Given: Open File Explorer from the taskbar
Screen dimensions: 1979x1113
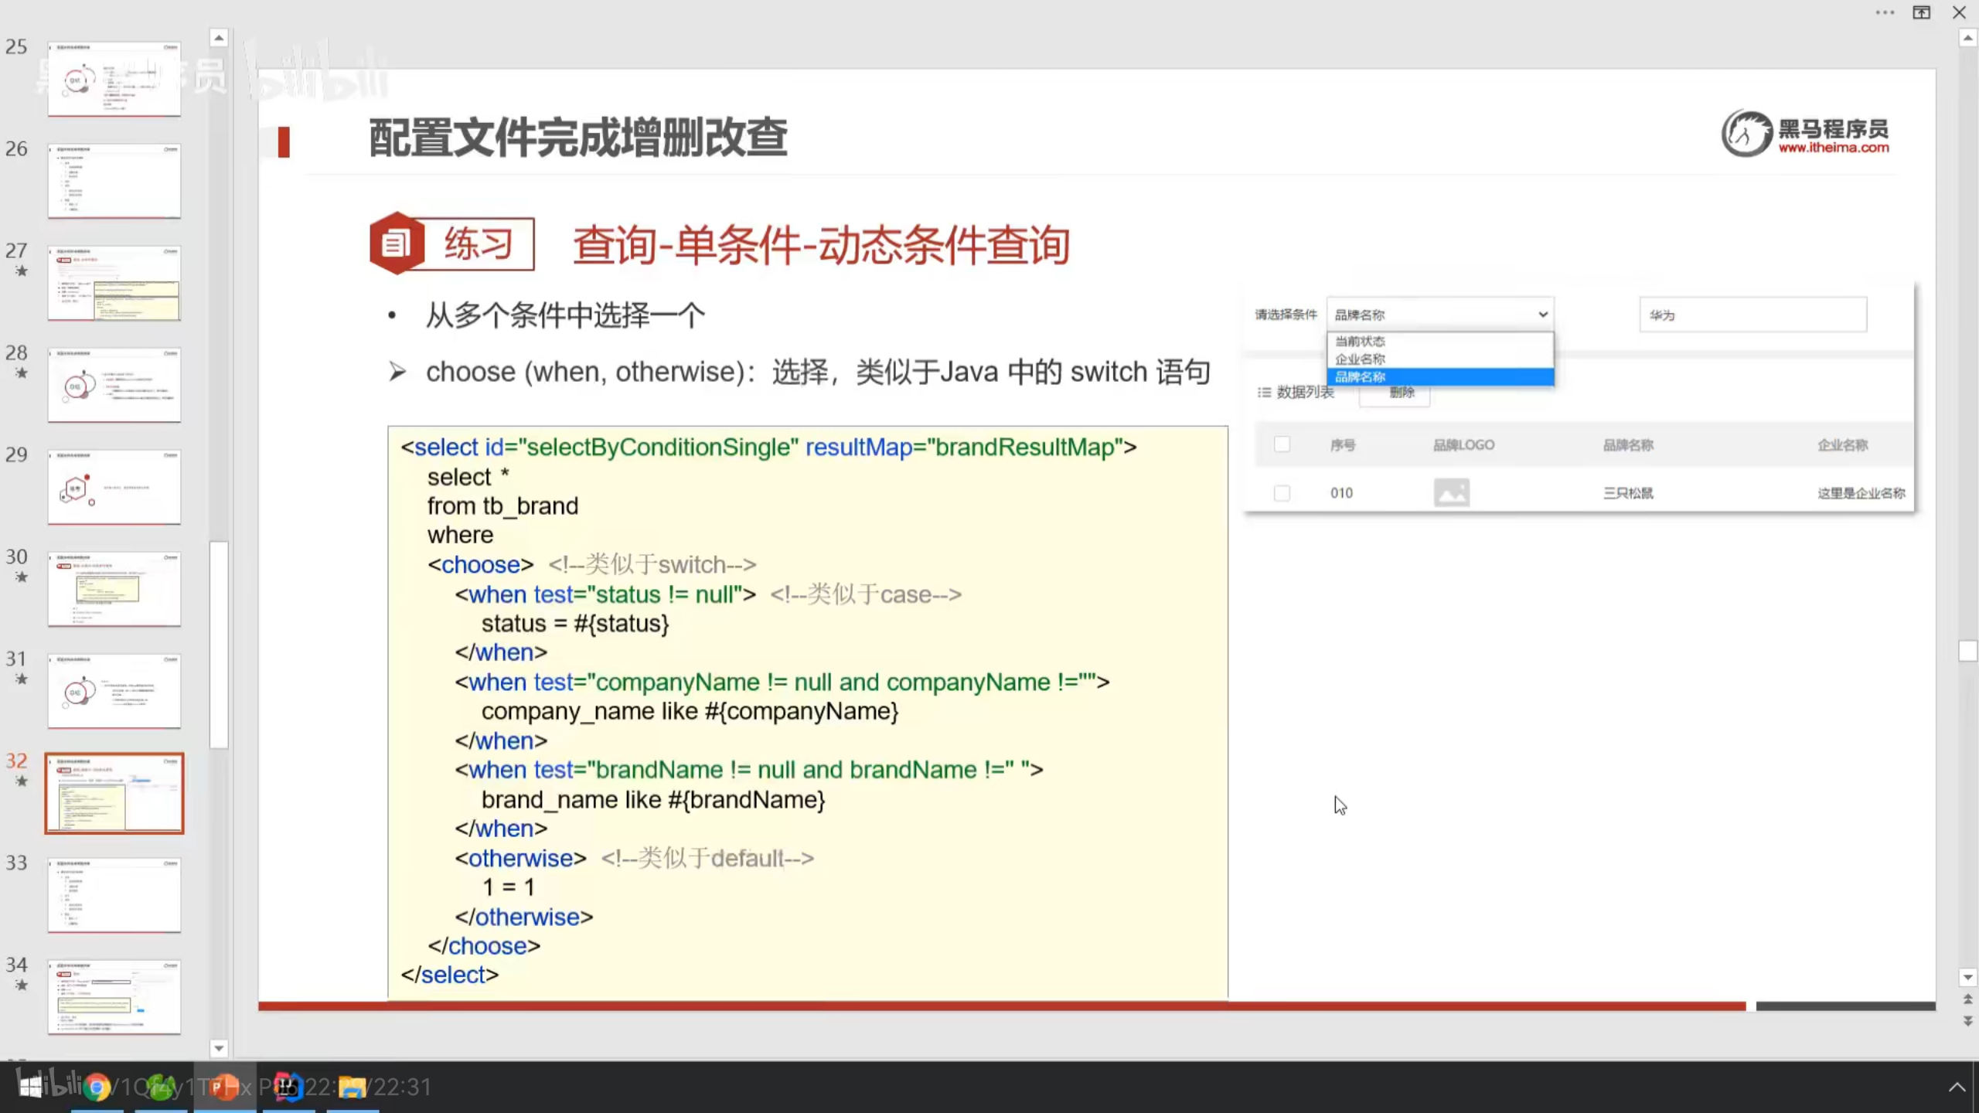Looking at the screenshot, I should point(353,1087).
